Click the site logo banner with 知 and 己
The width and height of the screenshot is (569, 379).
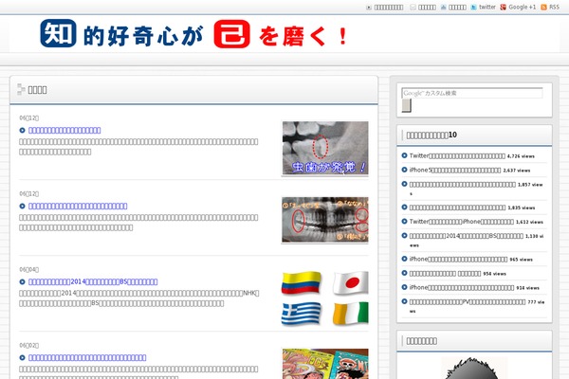coord(194,34)
